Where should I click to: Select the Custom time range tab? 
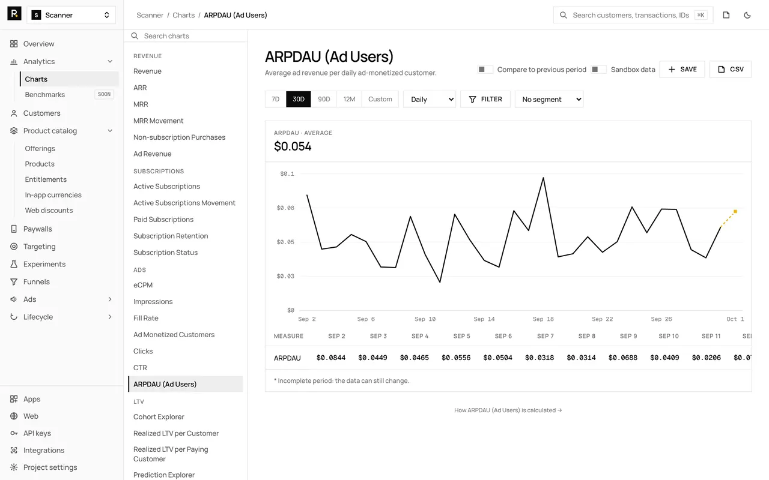(380, 99)
